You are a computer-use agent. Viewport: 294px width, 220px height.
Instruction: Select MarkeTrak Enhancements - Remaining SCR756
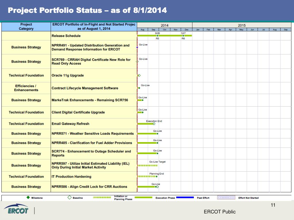pos(90,100)
